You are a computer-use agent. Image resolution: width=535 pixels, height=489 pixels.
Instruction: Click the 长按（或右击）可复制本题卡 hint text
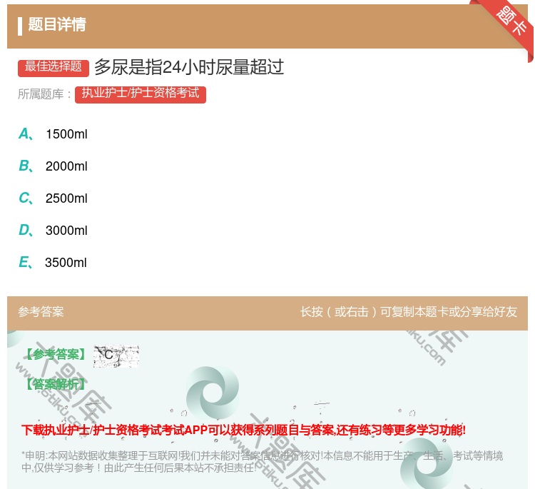pos(409,312)
